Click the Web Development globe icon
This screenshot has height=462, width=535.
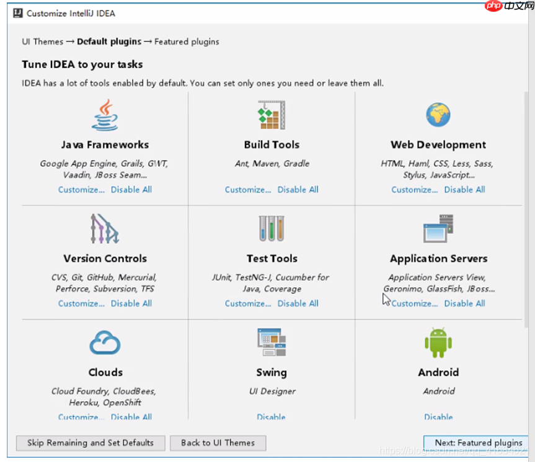click(438, 115)
